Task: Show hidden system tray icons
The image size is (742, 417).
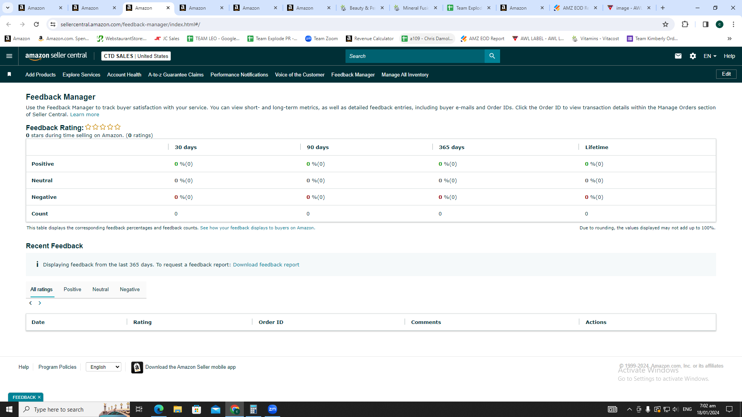Action: pyautogui.click(x=630, y=409)
